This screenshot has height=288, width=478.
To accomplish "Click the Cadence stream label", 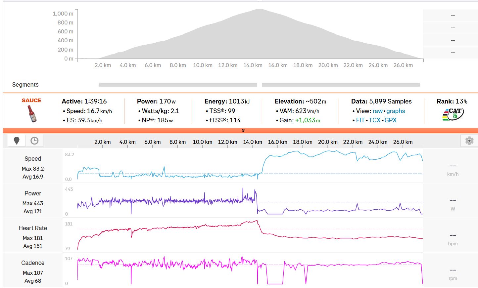I will pyautogui.click(x=33, y=263).
